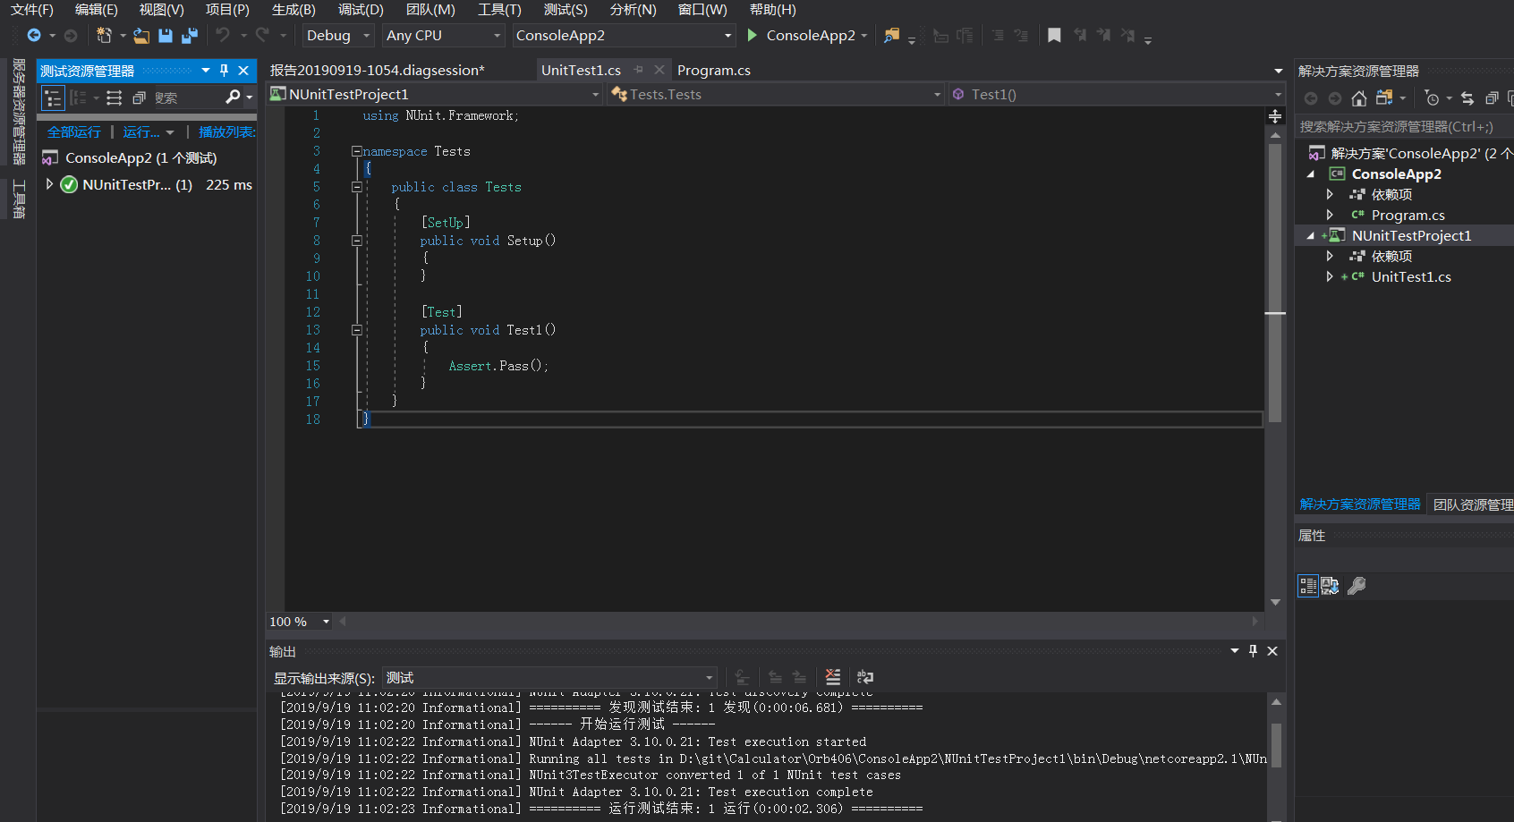
Task: Click the Home icon in Solution Explorer
Action: (1359, 98)
